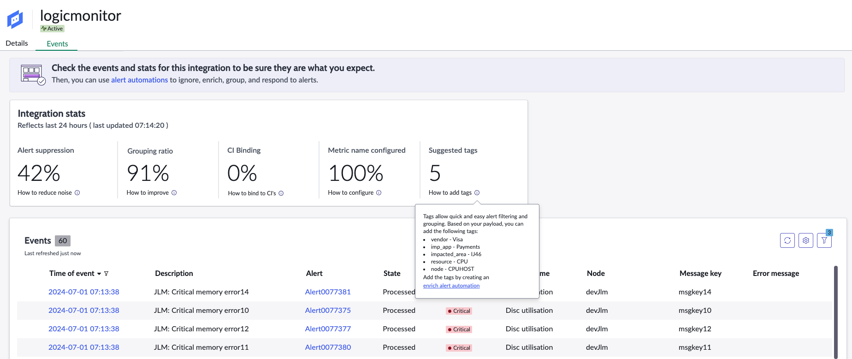Click the info icon beside How to add tags
Viewport: 852px width, 359px height.
pyautogui.click(x=477, y=193)
